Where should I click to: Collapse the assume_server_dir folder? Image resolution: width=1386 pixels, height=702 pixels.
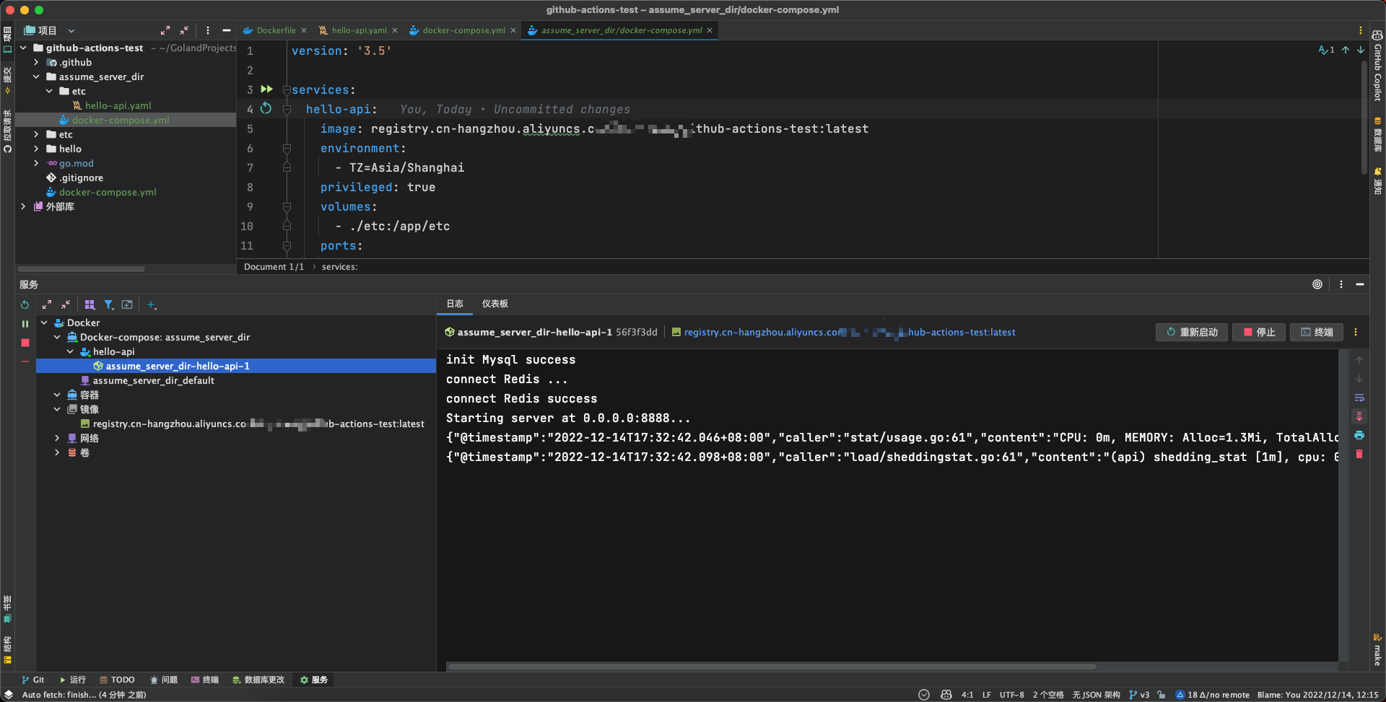click(x=36, y=76)
